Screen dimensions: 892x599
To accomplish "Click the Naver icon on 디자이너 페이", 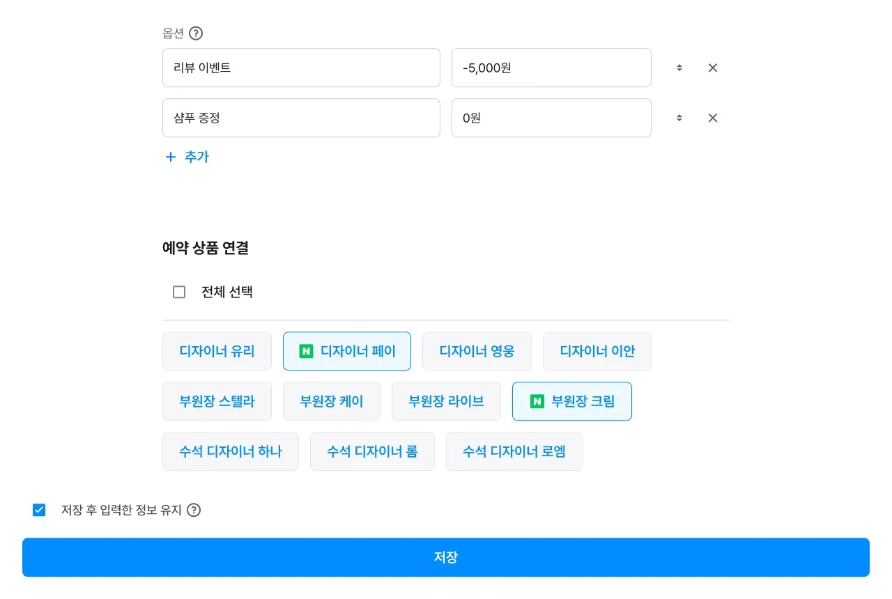I will point(306,351).
